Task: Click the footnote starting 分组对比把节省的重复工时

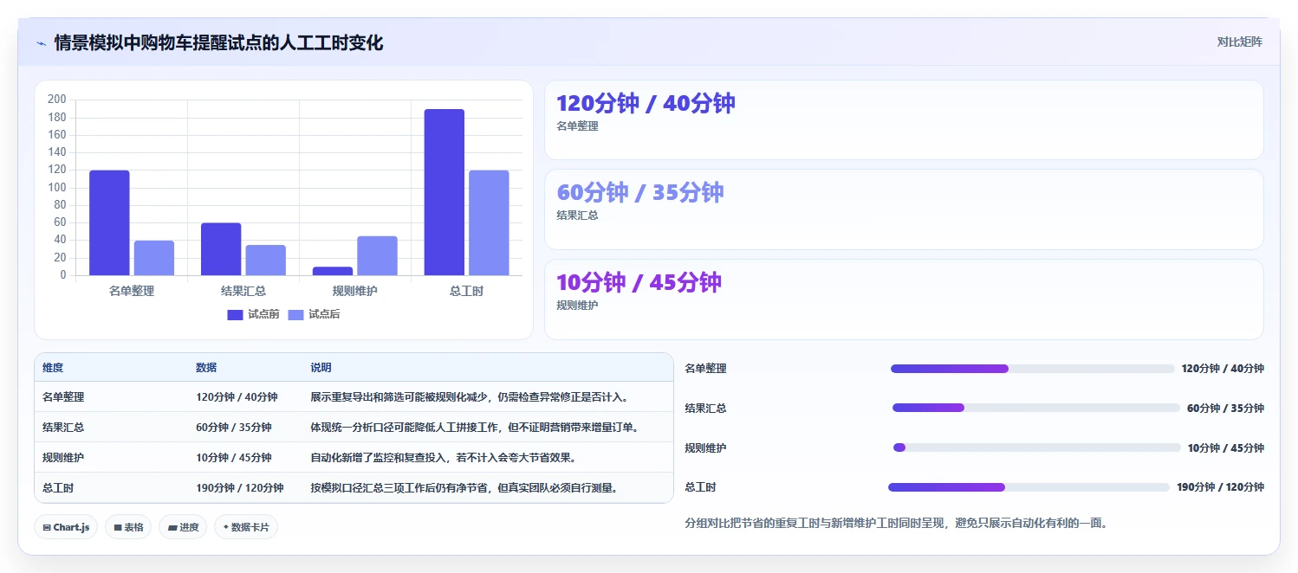Action: pos(897,524)
